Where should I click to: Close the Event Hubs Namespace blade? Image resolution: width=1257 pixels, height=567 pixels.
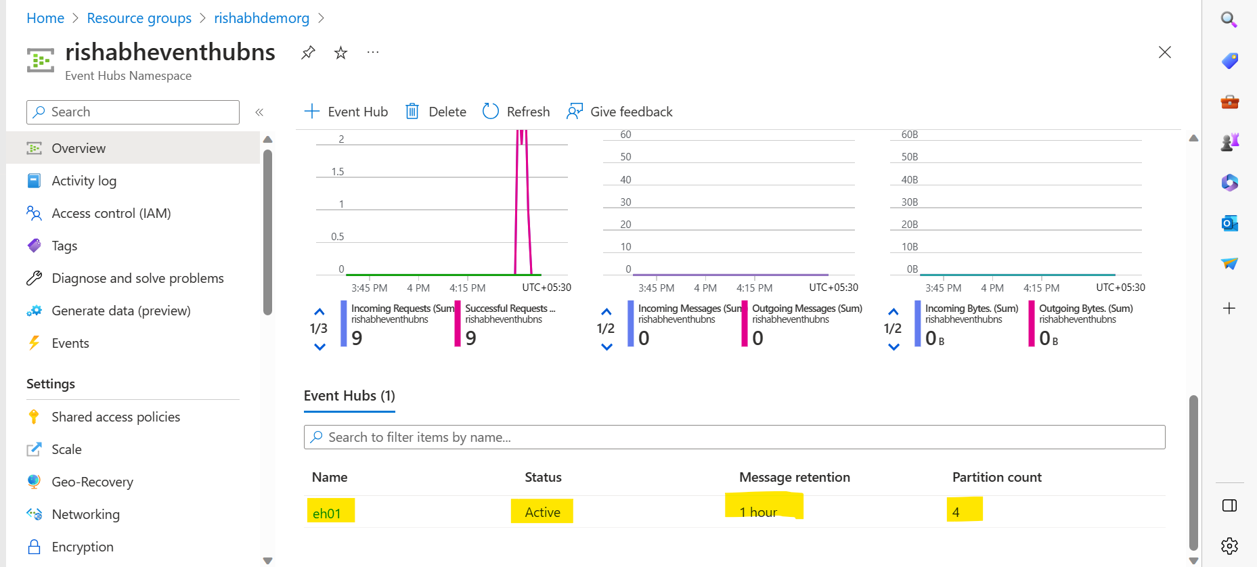click(1164, 52)
